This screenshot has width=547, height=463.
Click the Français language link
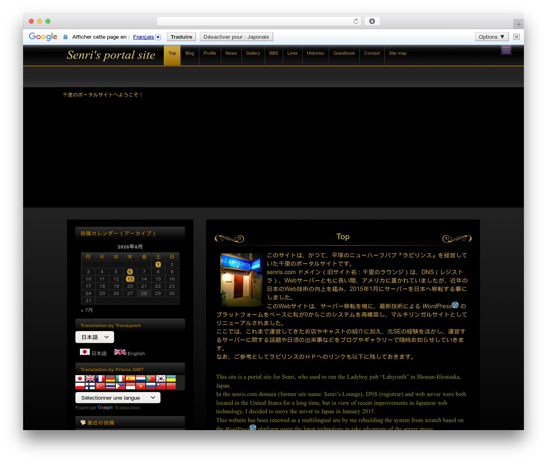(143, 37)
